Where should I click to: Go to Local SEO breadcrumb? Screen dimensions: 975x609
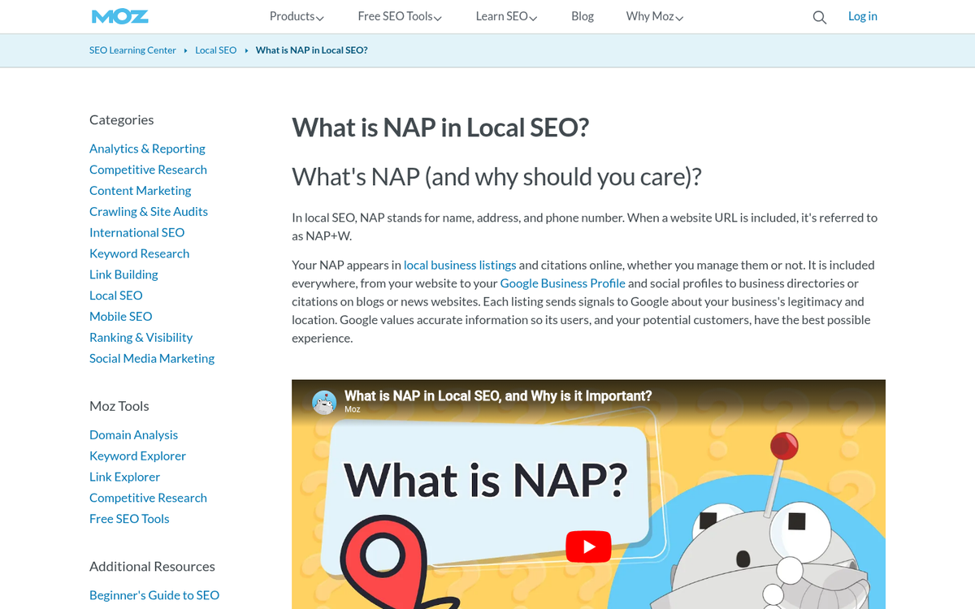[x=216, y=50]
